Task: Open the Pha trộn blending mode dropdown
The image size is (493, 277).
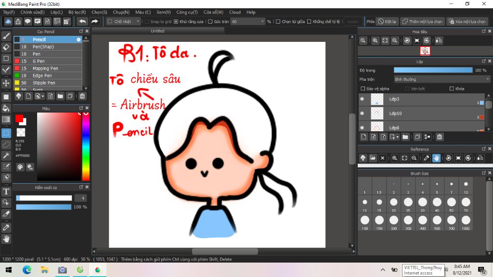Action: click(x=441, y=79)
